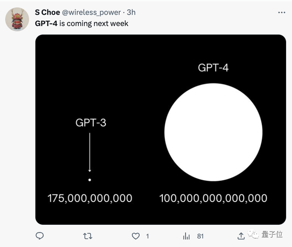Click the downward arrow under GPT-3
This screenshot has height=247, width=292.
point(90,152)
